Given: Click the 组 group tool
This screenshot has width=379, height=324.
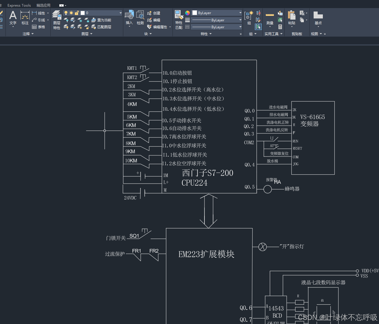Looking at the screenshot, I should [249, 18].
